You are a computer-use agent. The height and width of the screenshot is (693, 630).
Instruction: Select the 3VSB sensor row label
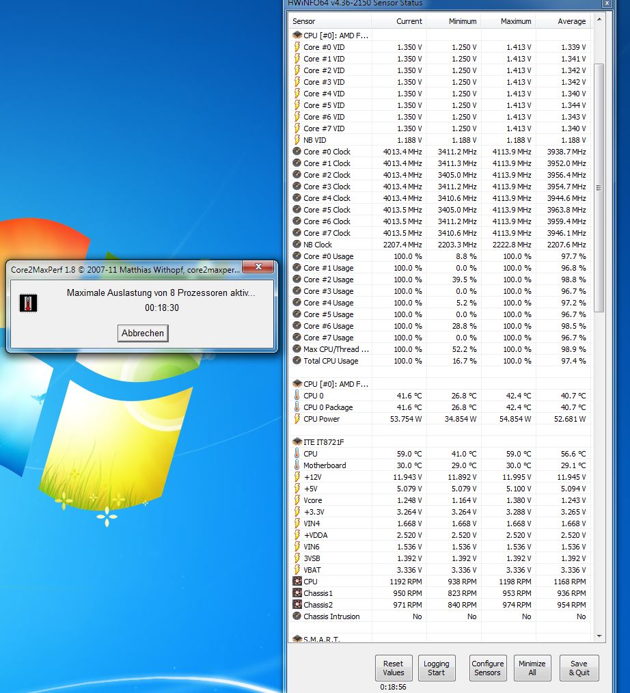point(312,558)
